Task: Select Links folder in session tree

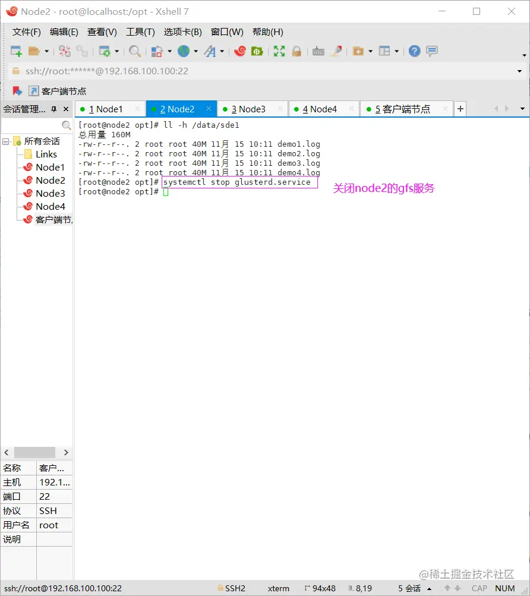Action: (46, 154)
